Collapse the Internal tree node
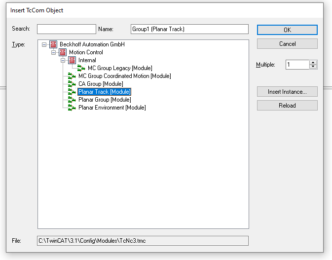Screen dimensions: 332x260 tap(63, 60)
